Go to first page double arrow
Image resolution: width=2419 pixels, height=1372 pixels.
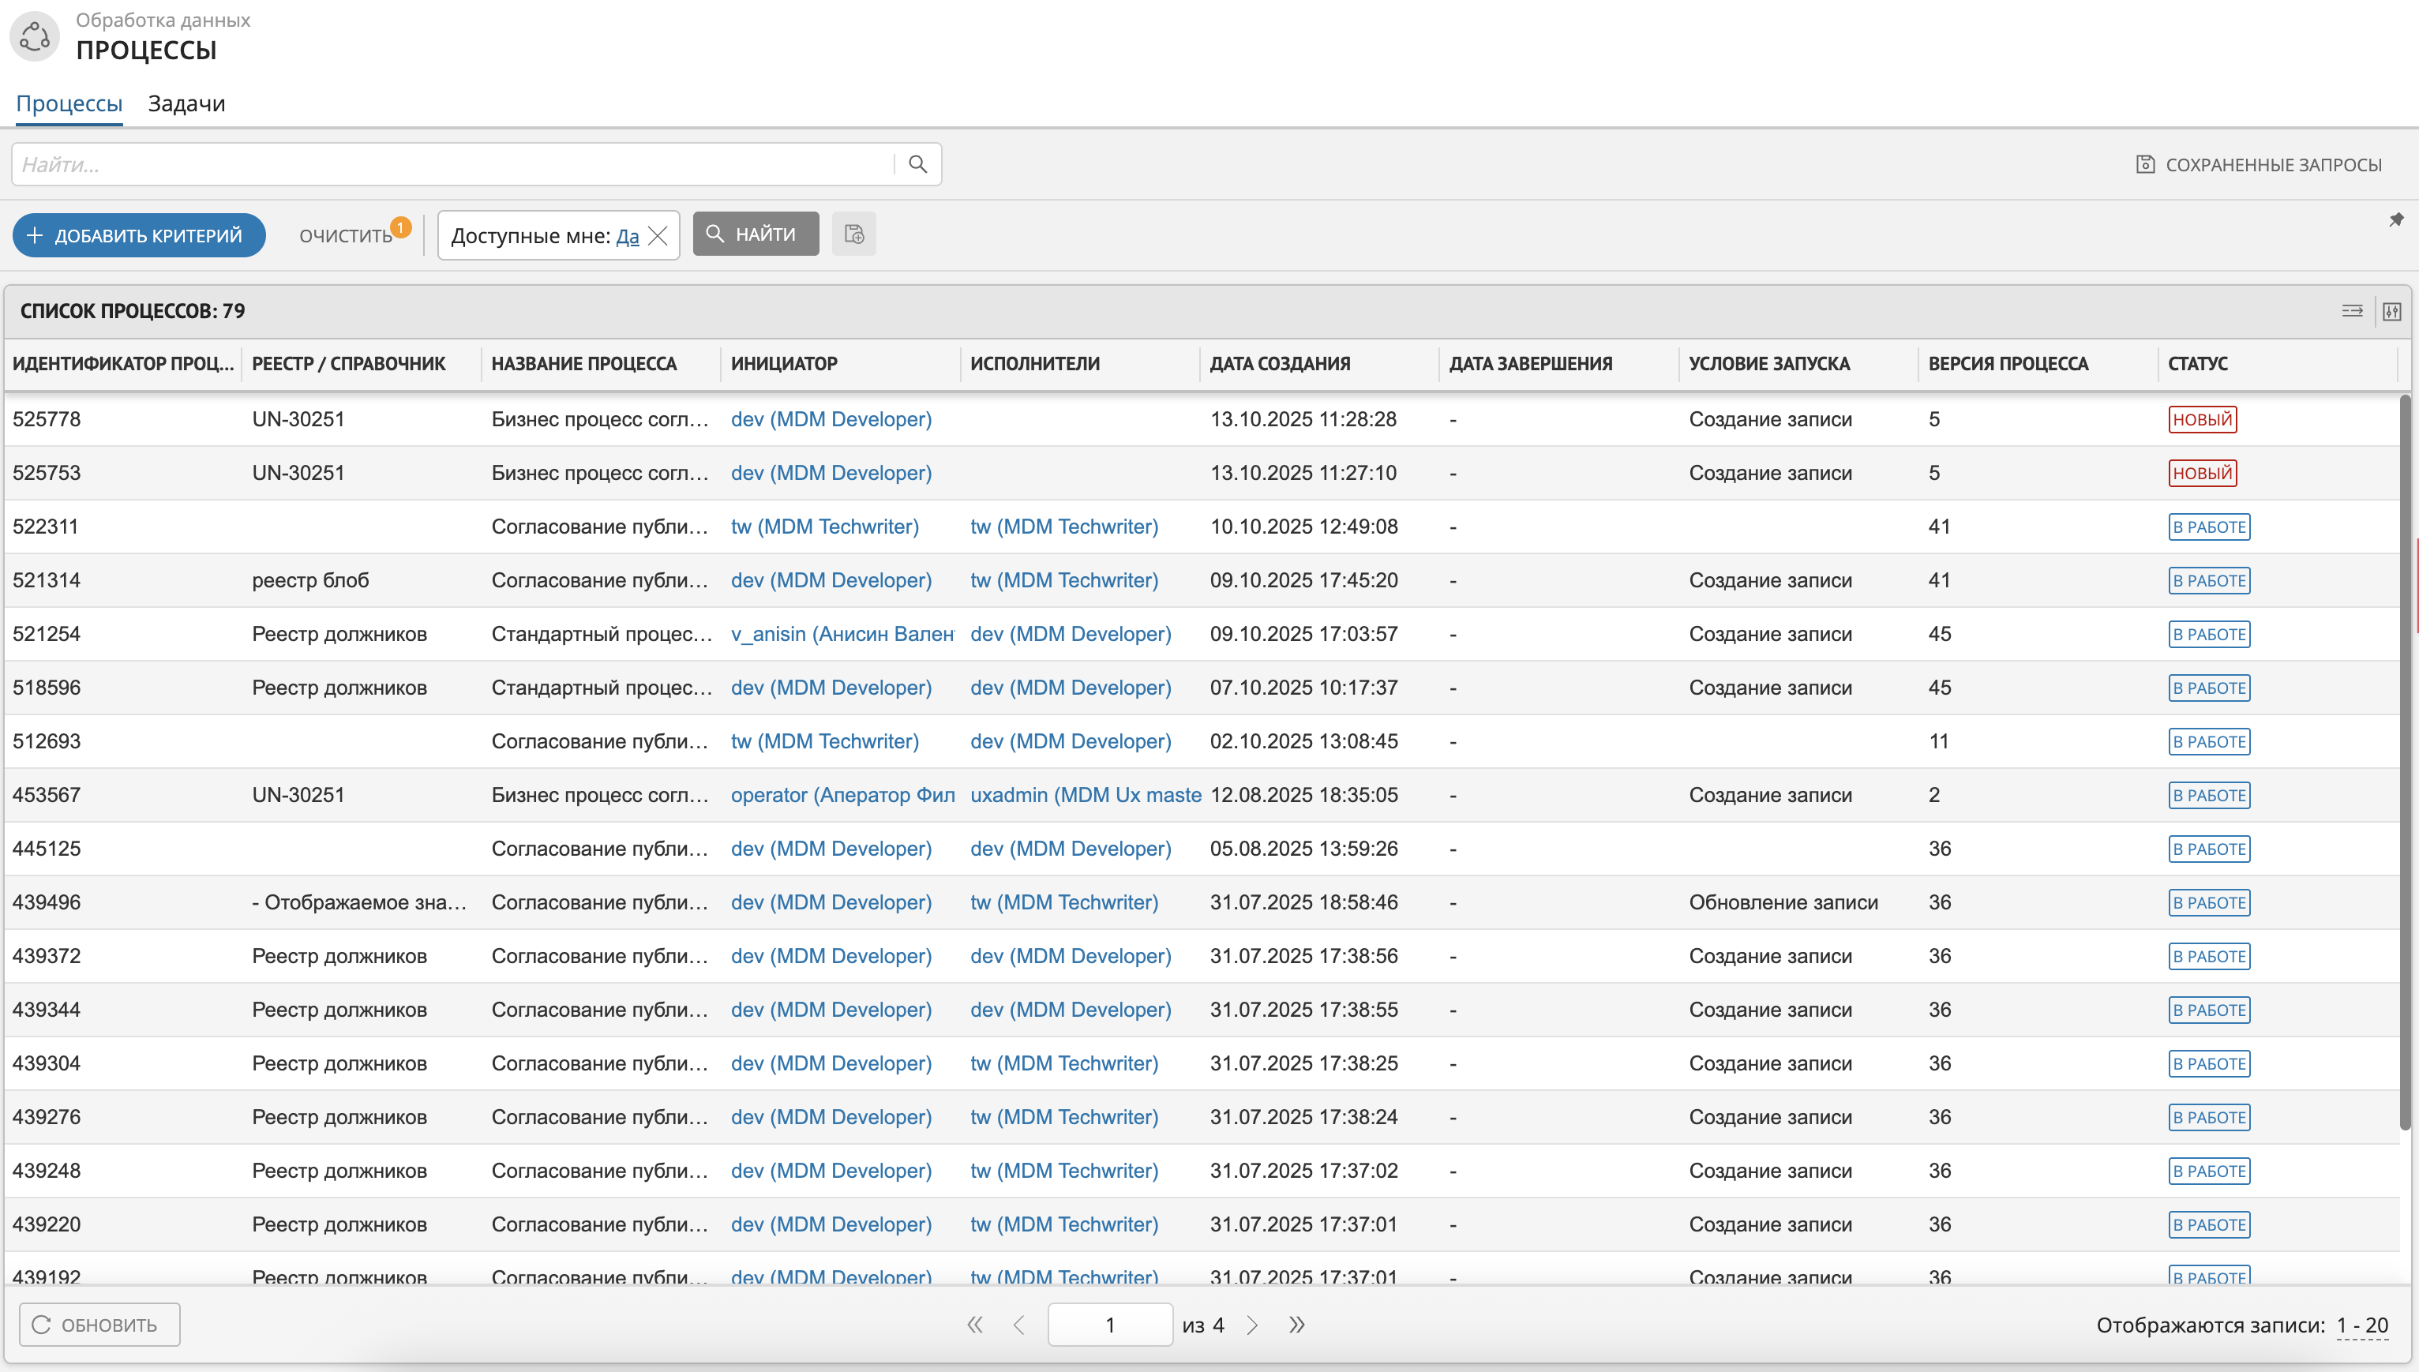click(974, 1325)
